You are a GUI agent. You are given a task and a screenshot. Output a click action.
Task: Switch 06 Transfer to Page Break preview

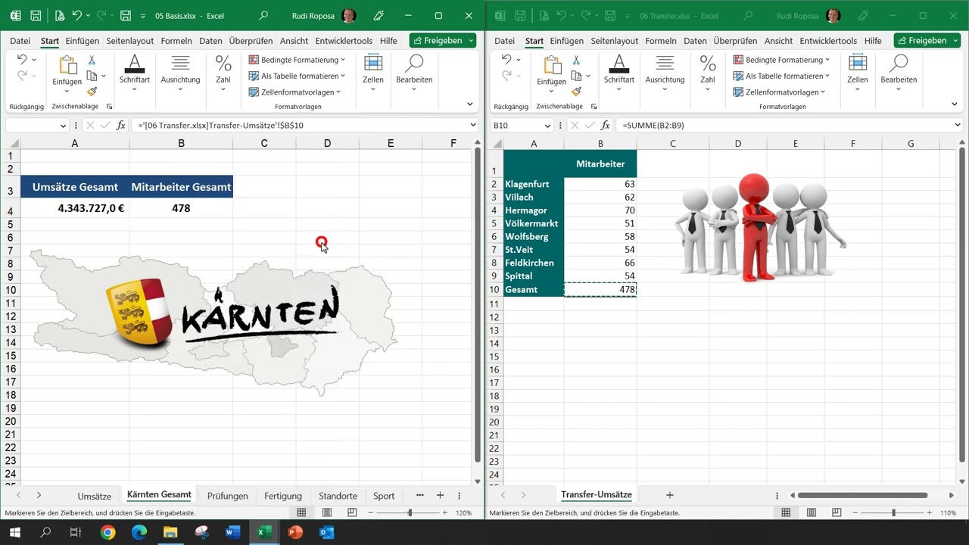pos(837,512)
